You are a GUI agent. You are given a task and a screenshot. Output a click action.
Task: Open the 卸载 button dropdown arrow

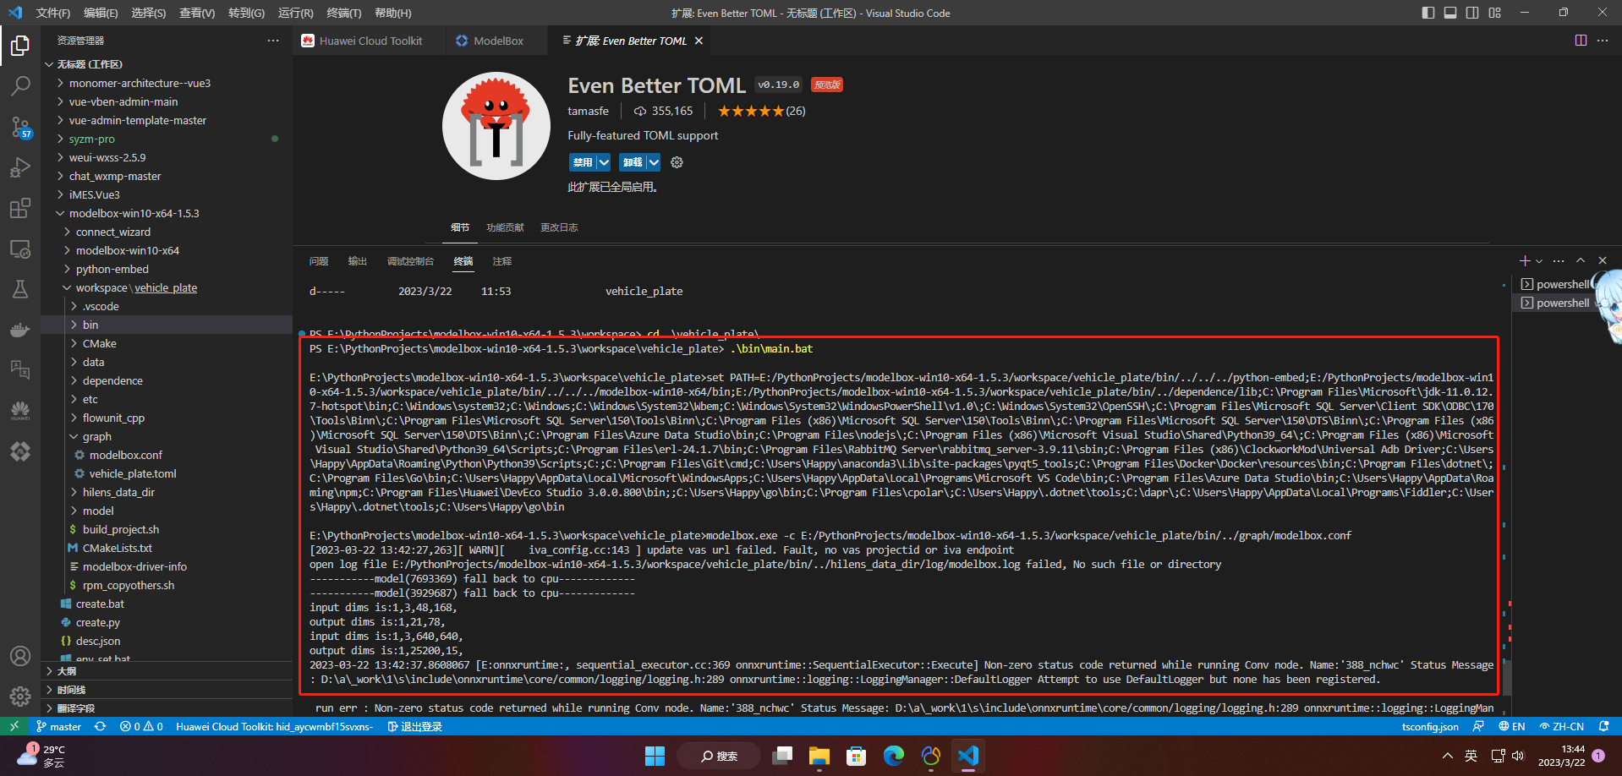[x=654, y=162]
